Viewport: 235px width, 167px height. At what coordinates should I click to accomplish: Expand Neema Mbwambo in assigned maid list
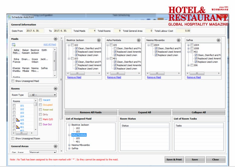tap(69, 145)
